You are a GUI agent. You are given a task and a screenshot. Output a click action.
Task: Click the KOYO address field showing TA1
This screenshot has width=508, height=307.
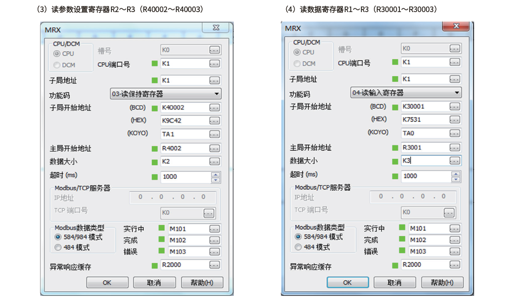coord(184,134)
